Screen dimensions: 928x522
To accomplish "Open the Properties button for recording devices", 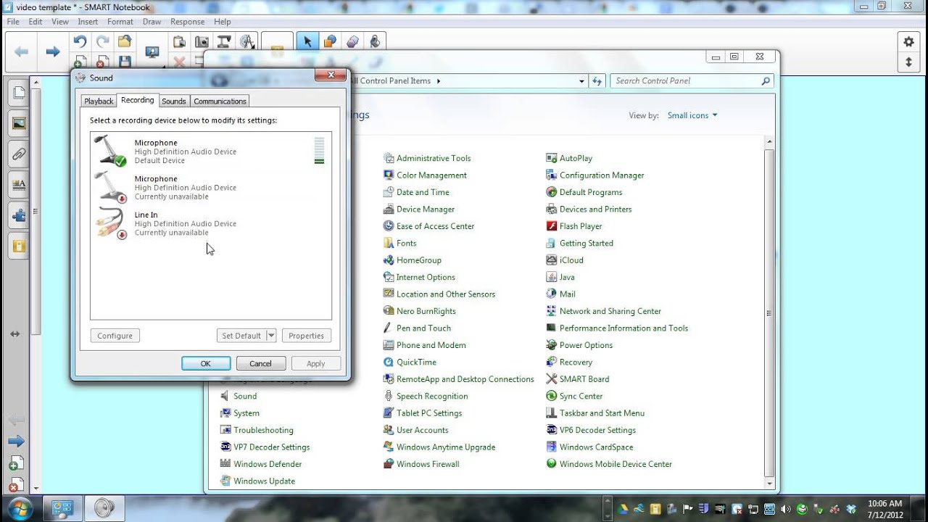I will [306, 335].
